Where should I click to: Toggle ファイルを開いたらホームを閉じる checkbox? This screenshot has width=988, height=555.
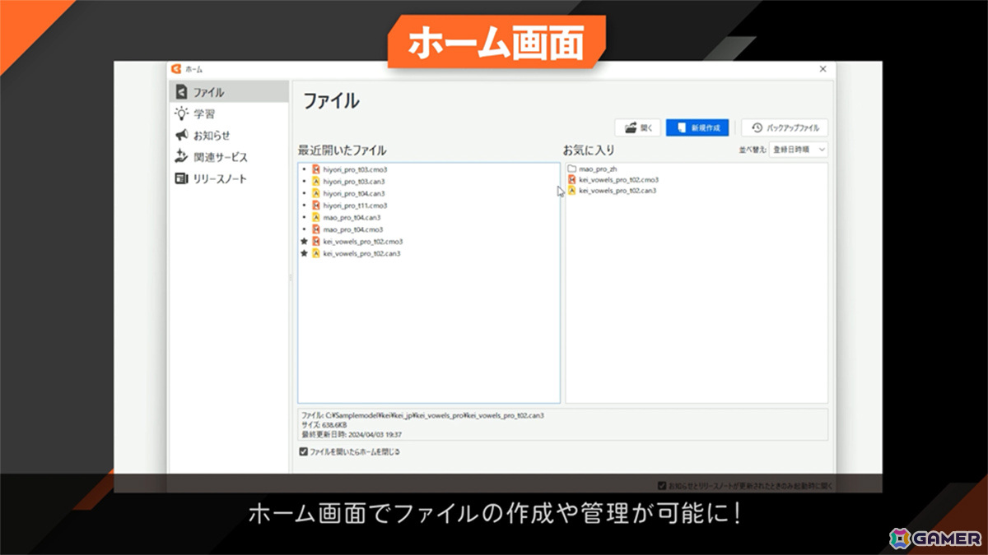coord(305,451)
